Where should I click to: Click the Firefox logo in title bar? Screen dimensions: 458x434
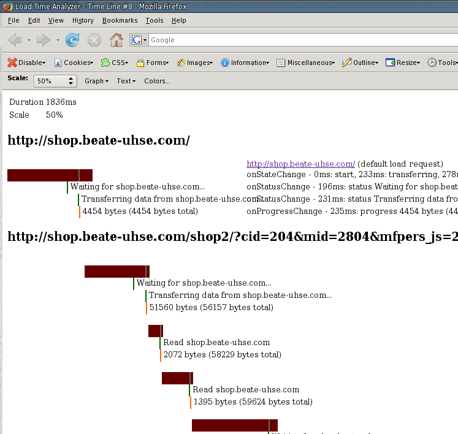(x=7, y=6)
